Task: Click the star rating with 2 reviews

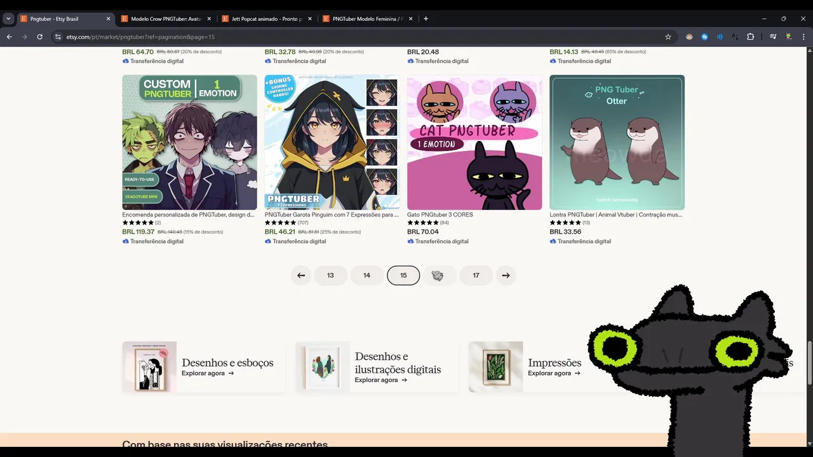Action: pos(142,223)
